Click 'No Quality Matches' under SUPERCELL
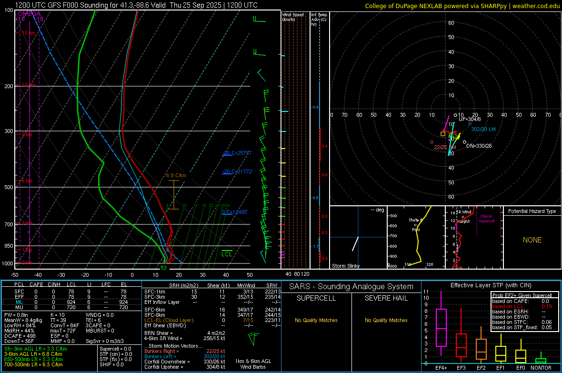562x373 pixels. point(316,320)
